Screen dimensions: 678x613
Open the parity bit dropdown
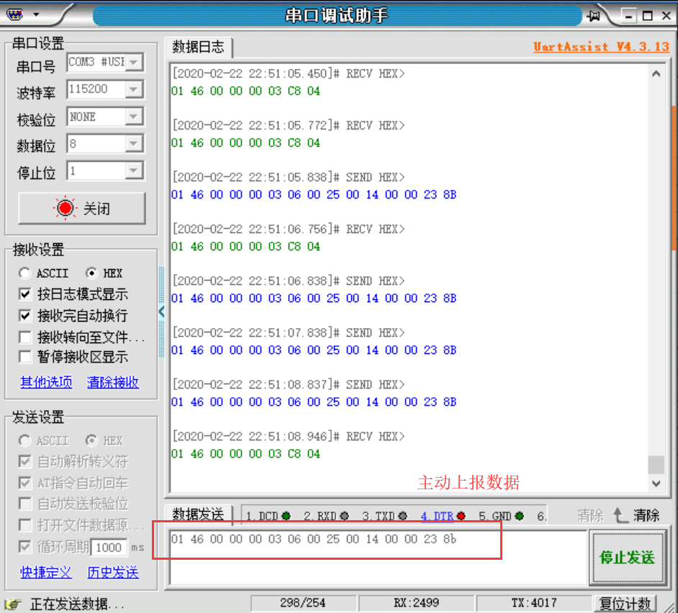tap(134, 117)
